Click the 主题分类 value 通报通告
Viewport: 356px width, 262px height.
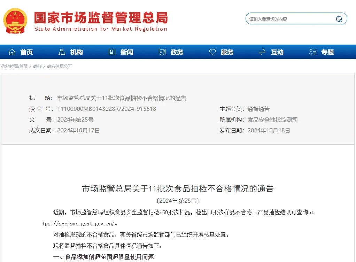(x=258, y=109)
